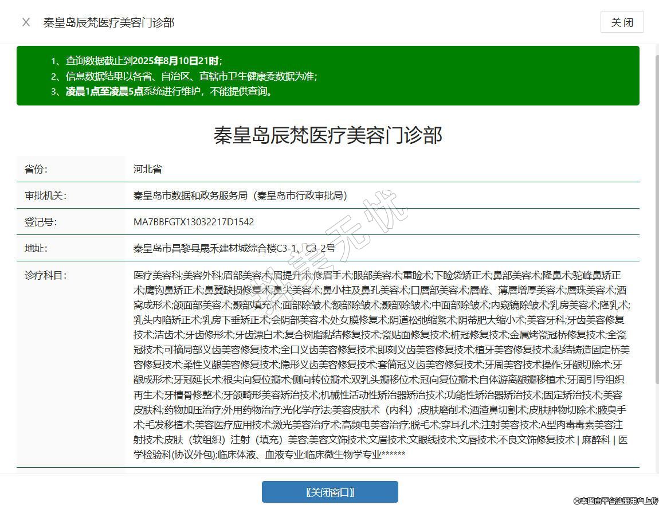Click the 秦皇岛市数据和政务服务局 authority value
This screenshot has height=505, width=659.
240,195
